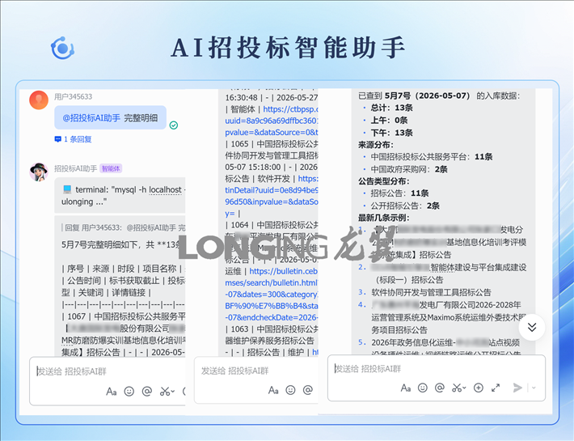Open the https://bulletin.ceb link in the middle panel
The height and width of the screenshot is (441, 574).
pyautogui.click(x=283, y=271)
